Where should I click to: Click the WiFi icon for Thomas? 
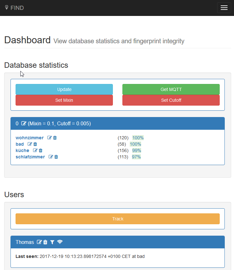[60, 242]
